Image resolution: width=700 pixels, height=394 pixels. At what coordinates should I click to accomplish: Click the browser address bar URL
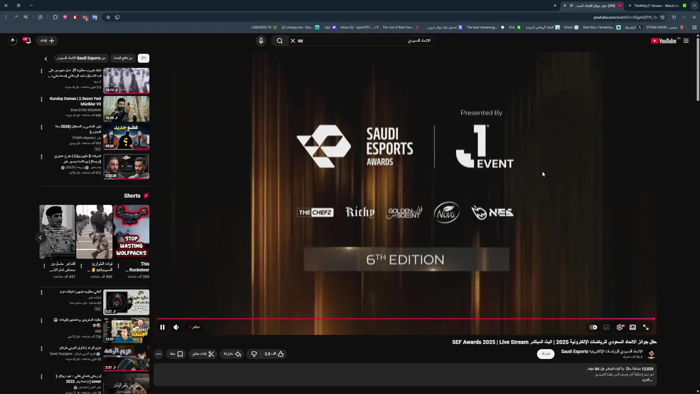(625, 17)
